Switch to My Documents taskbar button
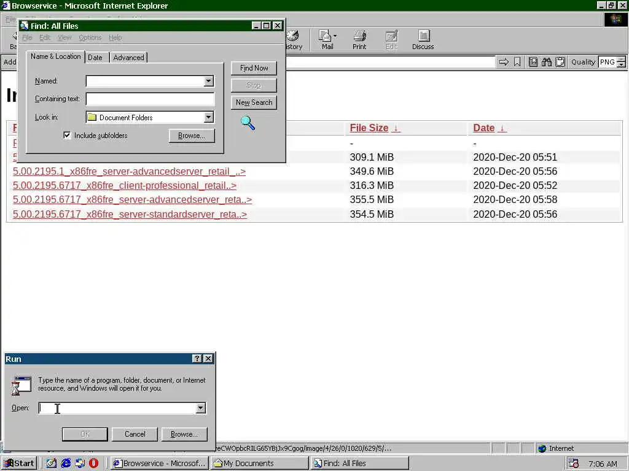The image size is (629, 471). (260, 463)
